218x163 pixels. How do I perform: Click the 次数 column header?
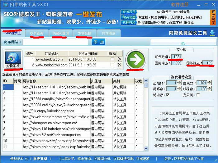click(139, 81)
